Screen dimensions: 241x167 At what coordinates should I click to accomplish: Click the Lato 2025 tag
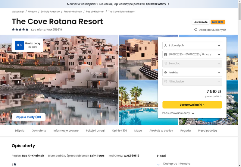point(218,22)
